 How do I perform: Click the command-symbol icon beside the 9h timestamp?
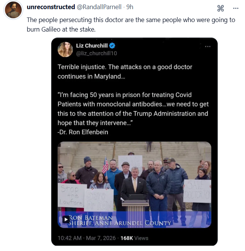point(220,8)
